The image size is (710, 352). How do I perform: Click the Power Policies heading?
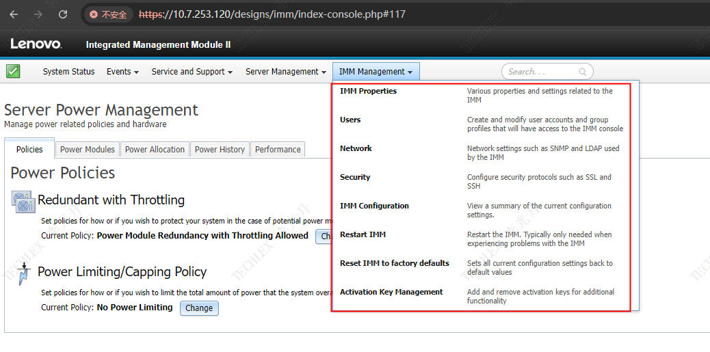pyautogui.click(x=63, y=173)
